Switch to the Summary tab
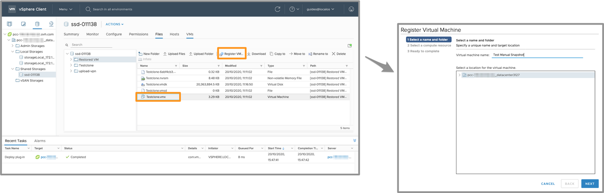The width and height of the screenshot is (604, 193). pos(71,34)
